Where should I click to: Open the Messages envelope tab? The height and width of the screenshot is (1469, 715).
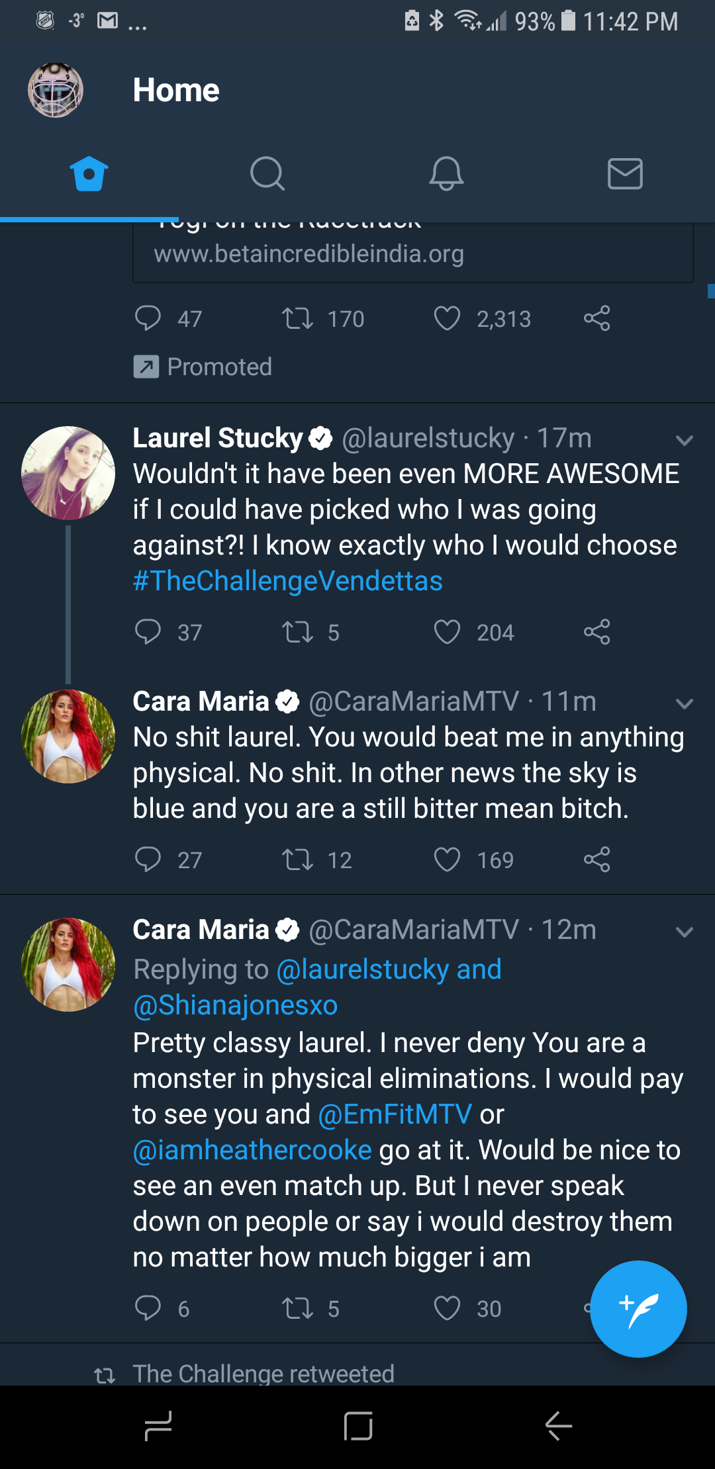tap(625, 174)
